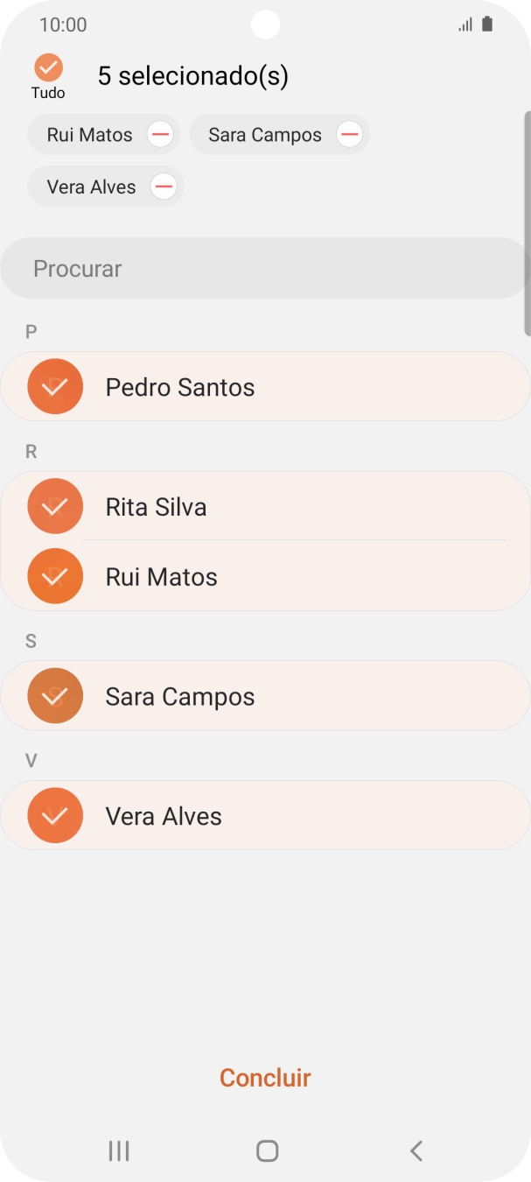The image size is (531, 1182).
Task: Tap the signal strength indicator
Action: coord(465,24)
